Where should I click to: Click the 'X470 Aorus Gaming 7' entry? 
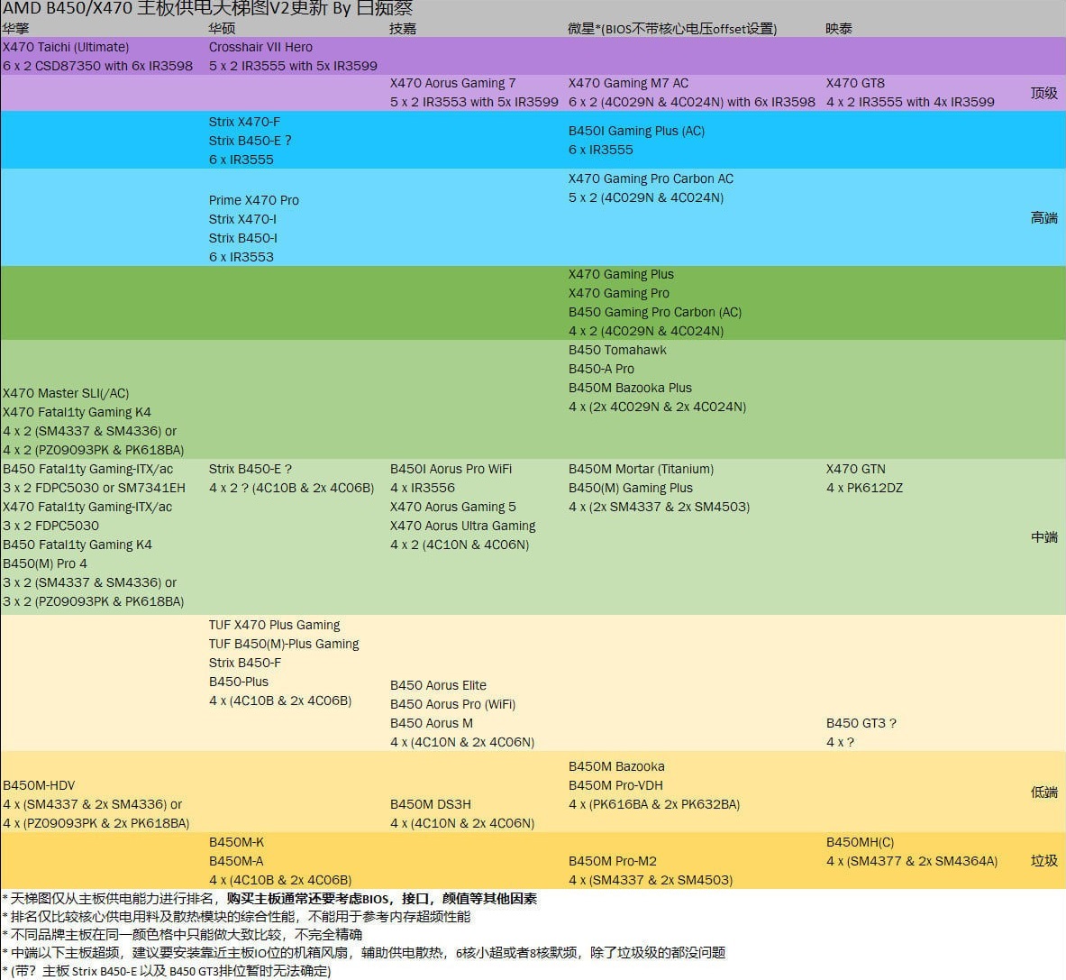point(452,83)
